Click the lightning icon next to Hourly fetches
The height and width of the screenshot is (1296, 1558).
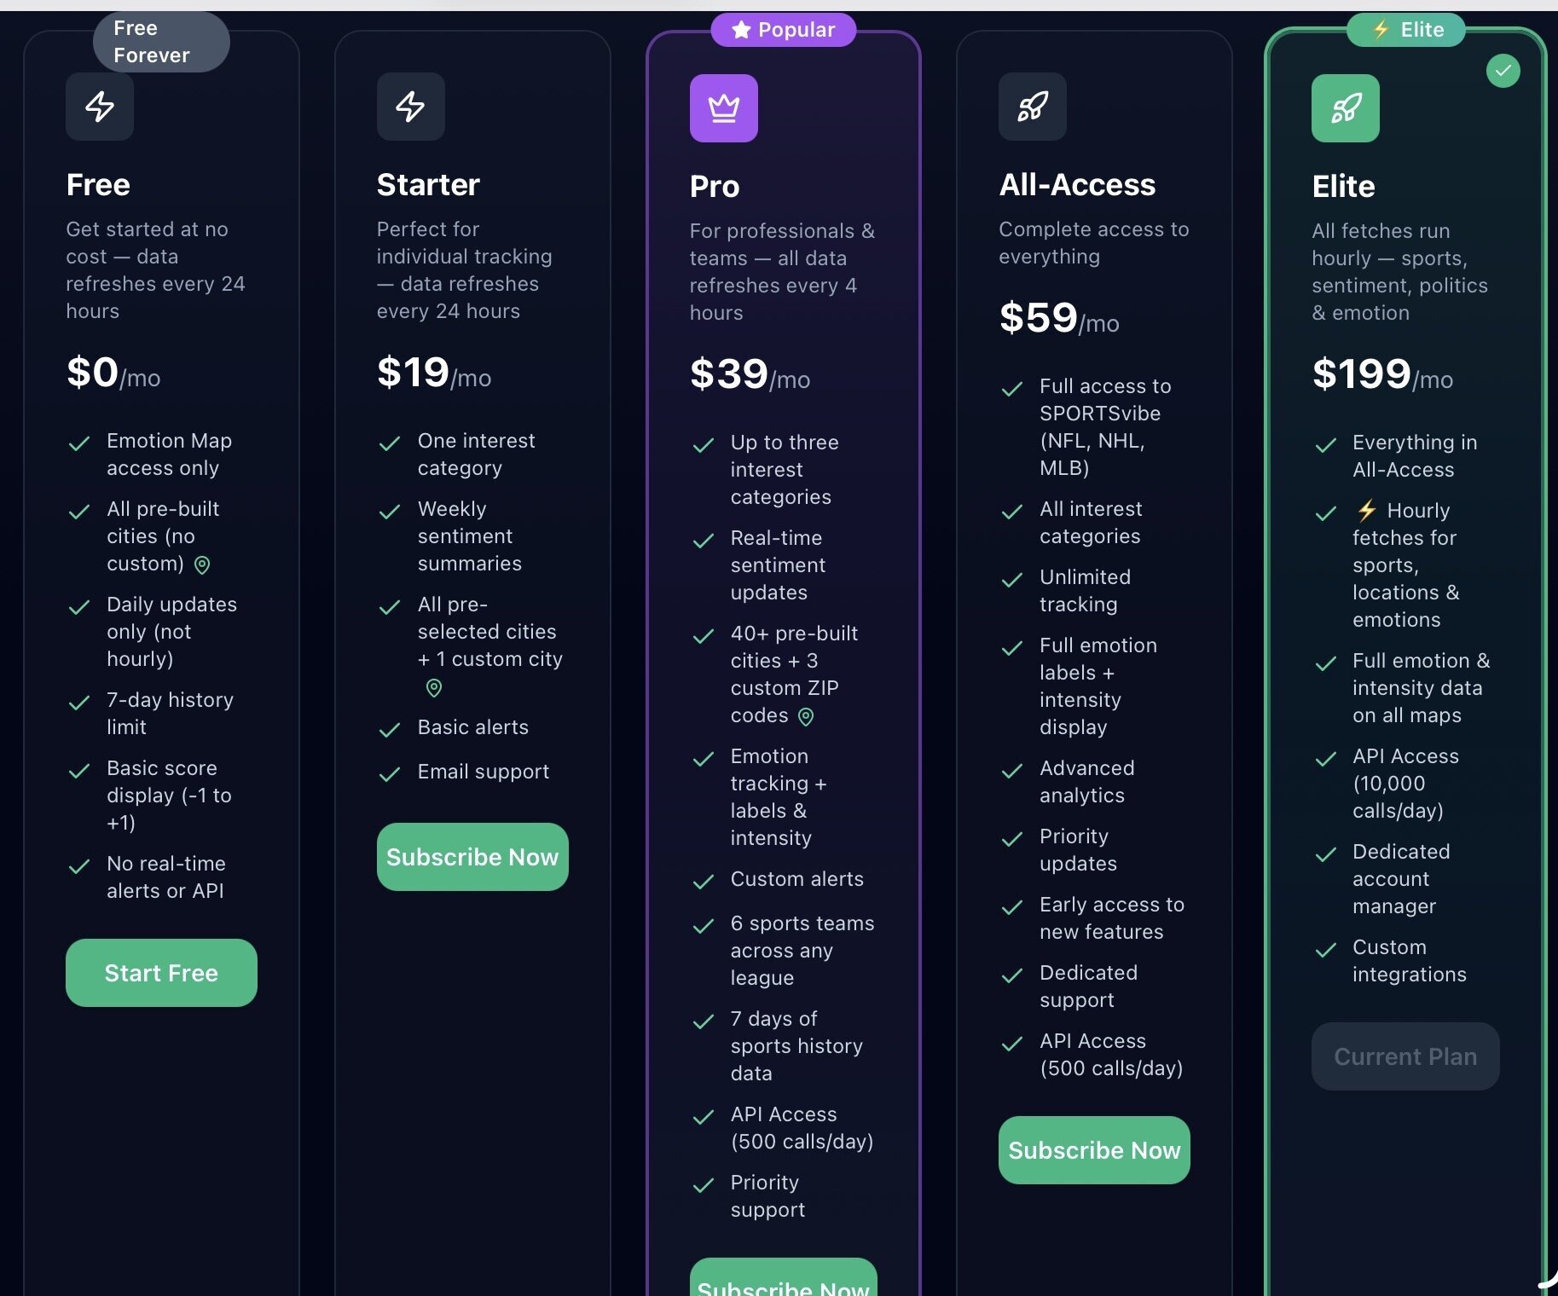(1367, 511)
